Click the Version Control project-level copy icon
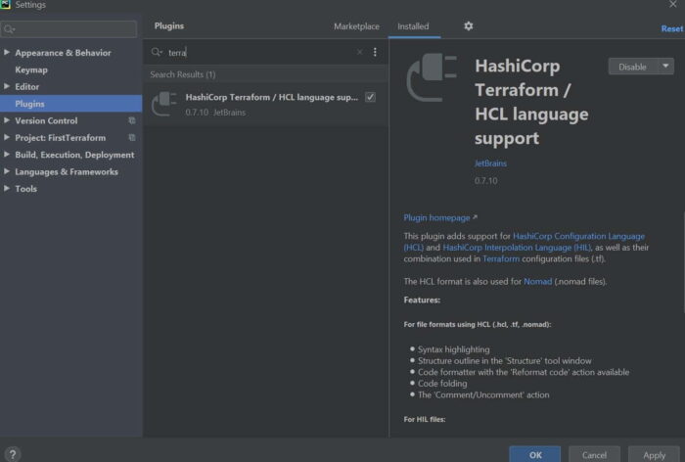 tap(132, 120)
